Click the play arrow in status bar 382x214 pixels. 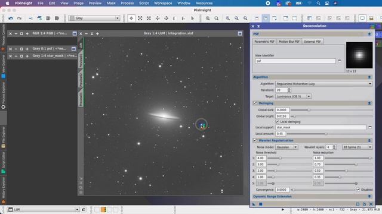pyautogui.click(x=282, y=209)
